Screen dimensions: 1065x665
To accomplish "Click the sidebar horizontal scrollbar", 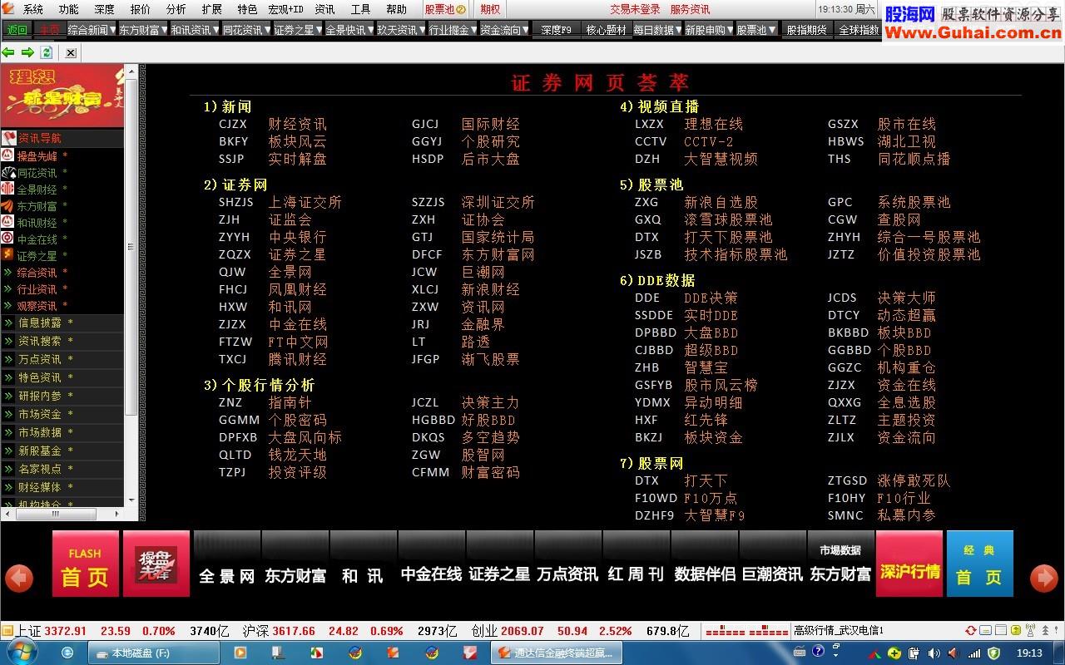I will click(62, 515).
